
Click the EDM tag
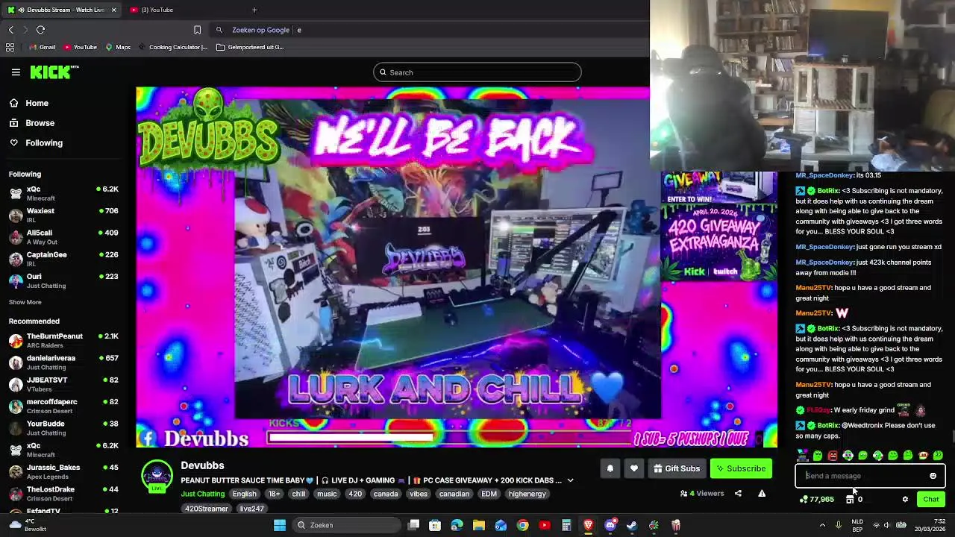[x=489, y=494]
